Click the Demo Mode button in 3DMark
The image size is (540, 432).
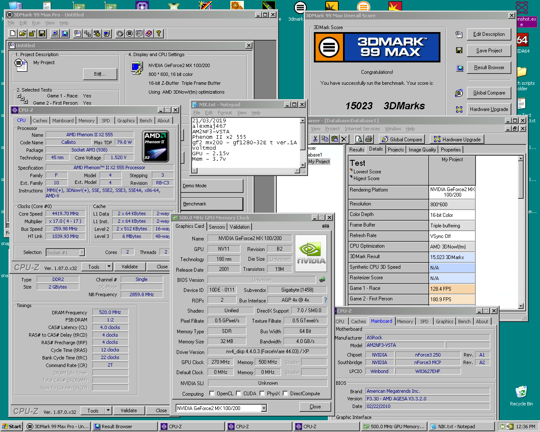pyautogui.click(x=213, y=186)
